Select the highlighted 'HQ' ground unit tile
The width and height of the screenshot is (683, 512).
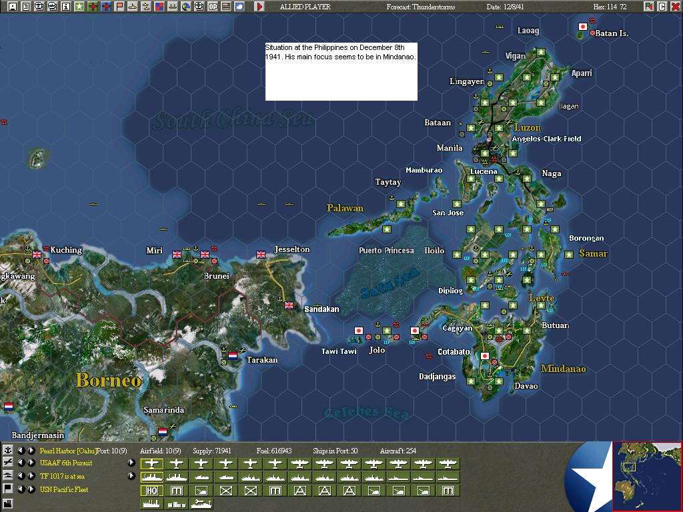[x=151, y=491]
